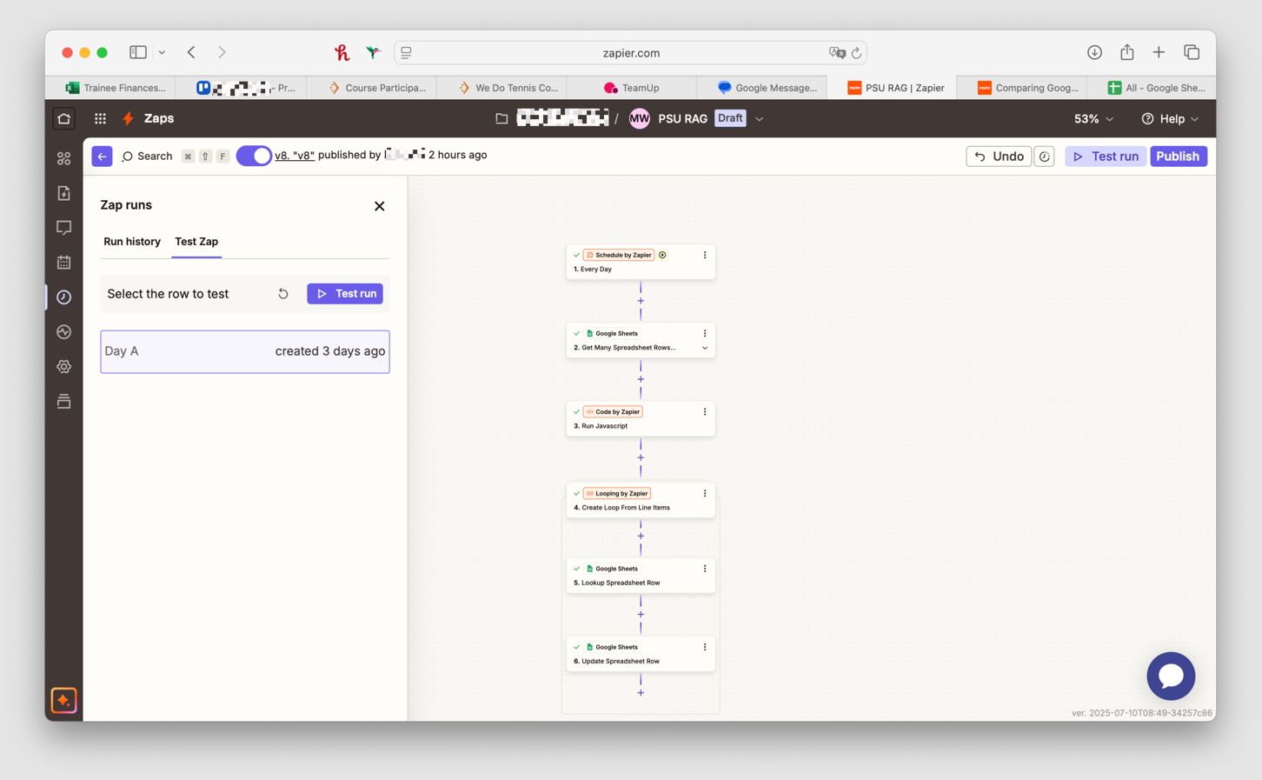The image size is (1262, 780).
Task: Open the status activity icon in sidebar
Action: tap(63, 332)
